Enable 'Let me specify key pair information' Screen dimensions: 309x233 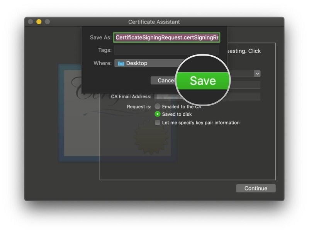coord(158,123)
